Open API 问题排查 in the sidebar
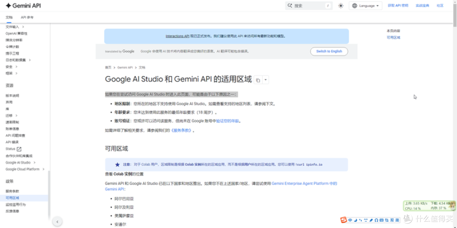 pyautogui.click(x=15, y=136)
